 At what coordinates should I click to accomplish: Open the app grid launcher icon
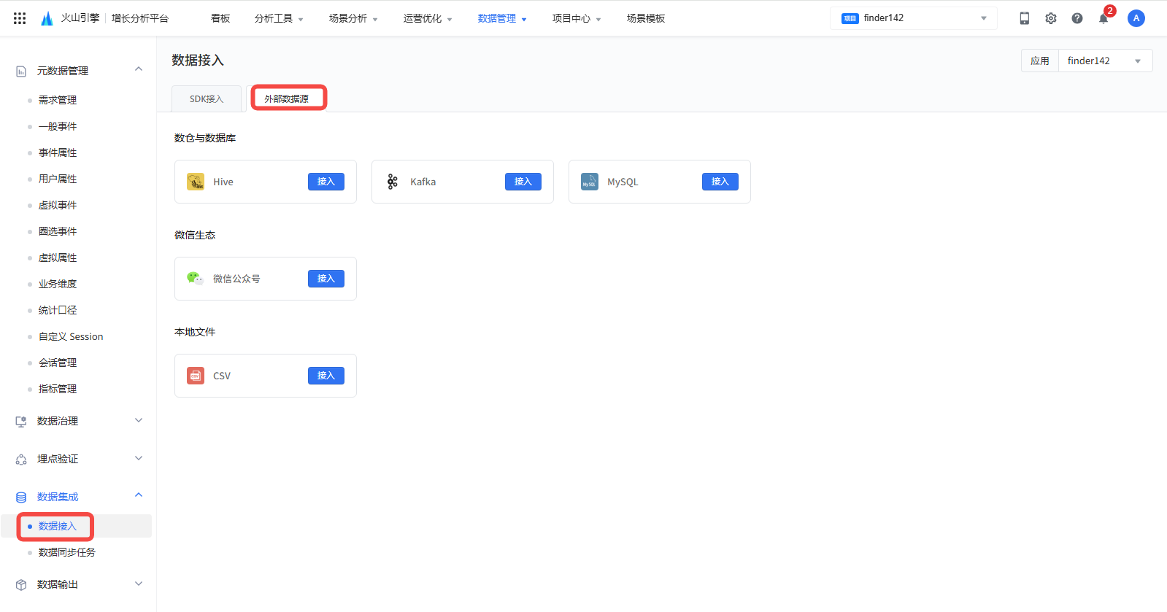pyautogui.click(x=20, y=18)
